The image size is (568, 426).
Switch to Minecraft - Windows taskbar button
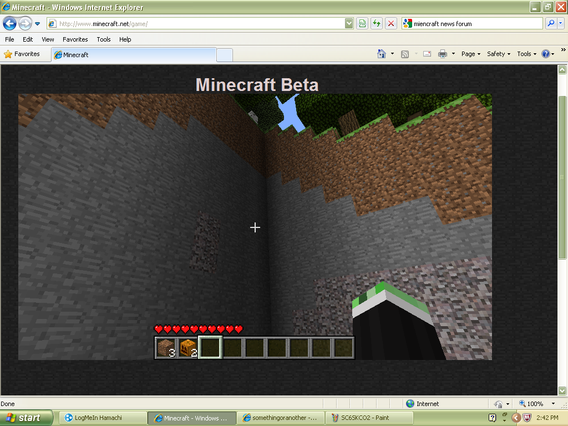click(x=192, y=418)
